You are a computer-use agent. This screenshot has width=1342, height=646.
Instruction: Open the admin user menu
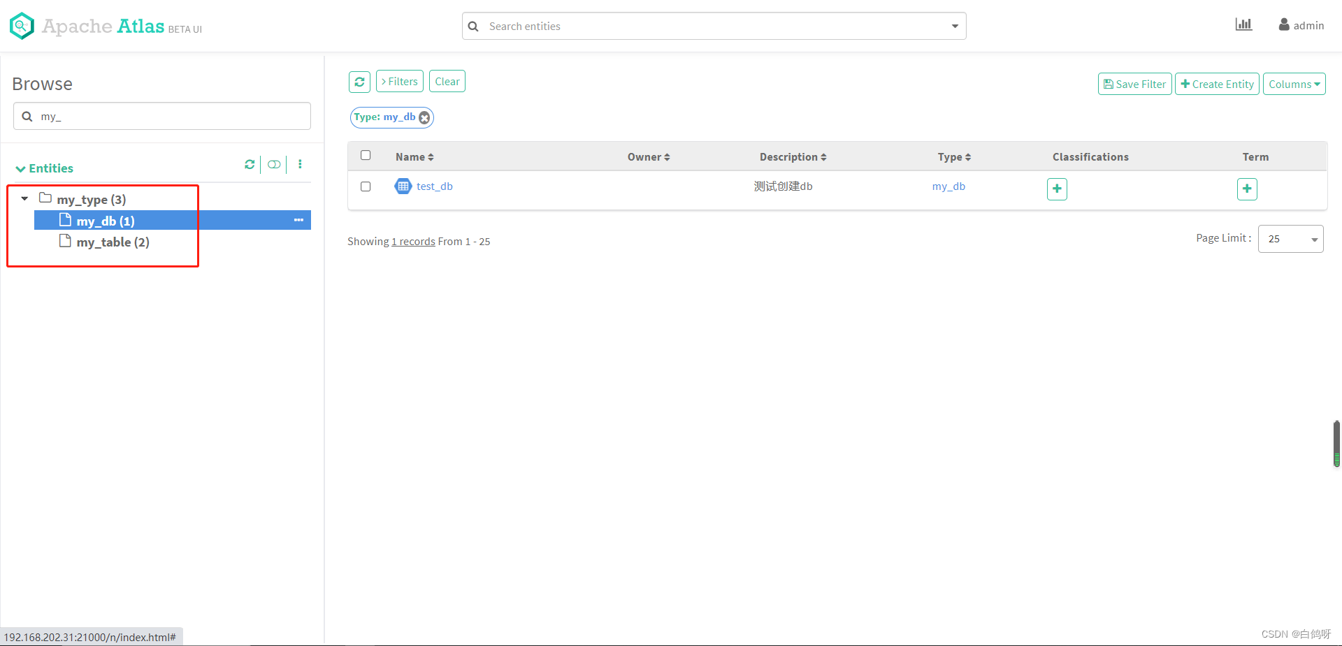click(1301, 25)
